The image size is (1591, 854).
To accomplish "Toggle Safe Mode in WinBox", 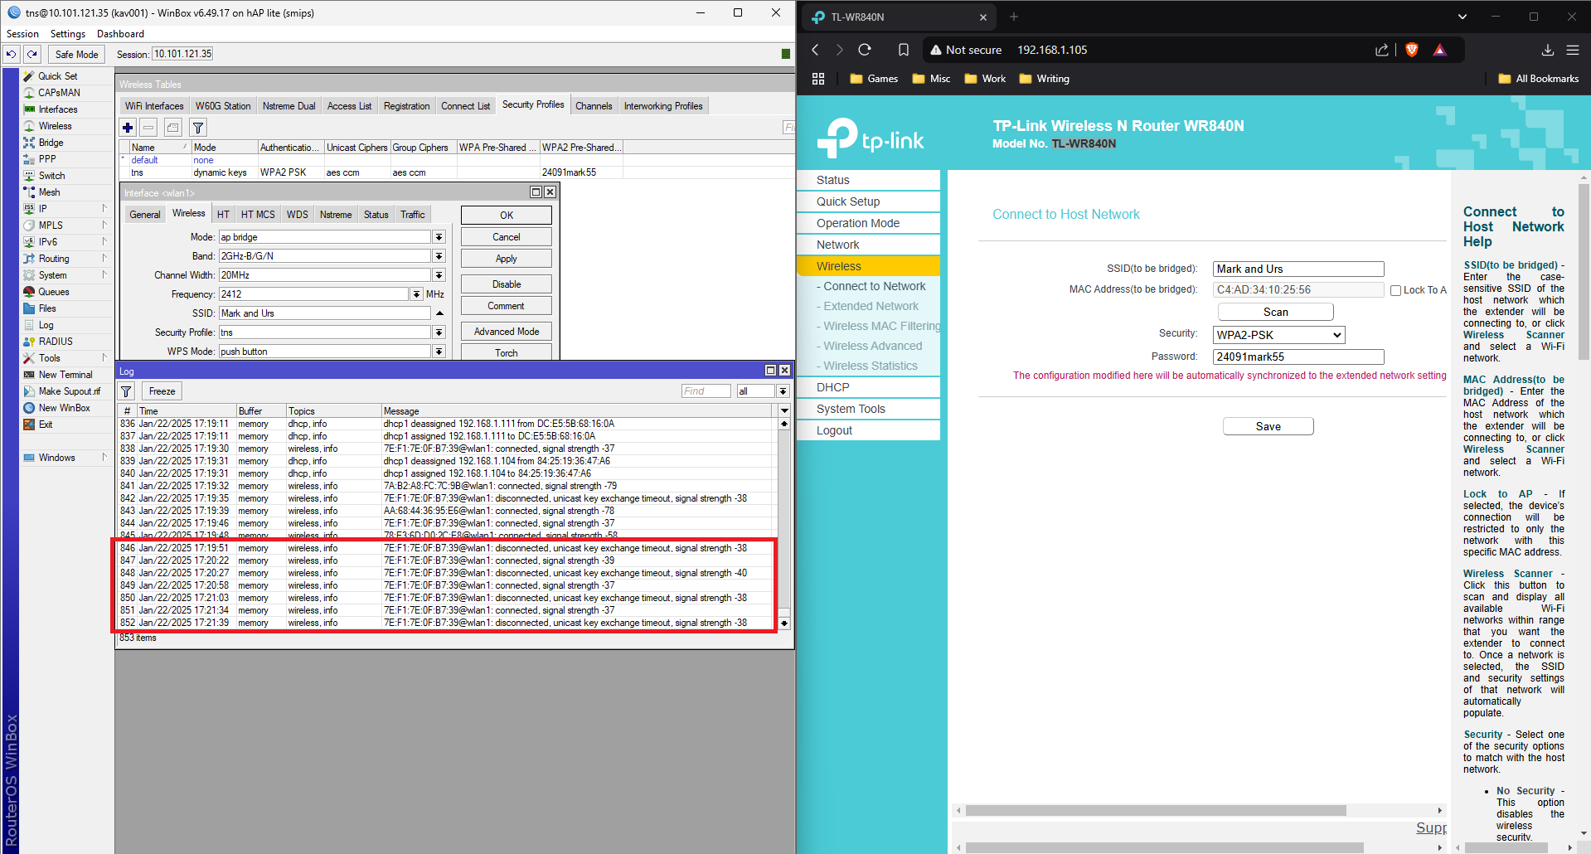I will 76,54.
